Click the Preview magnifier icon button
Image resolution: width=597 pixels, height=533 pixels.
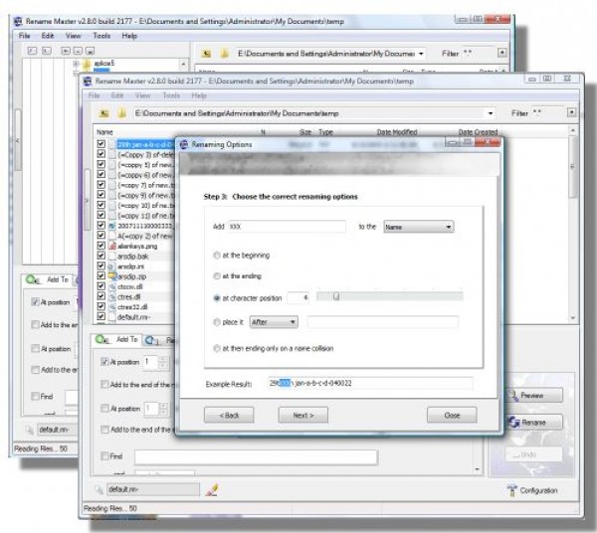point(513,396)
